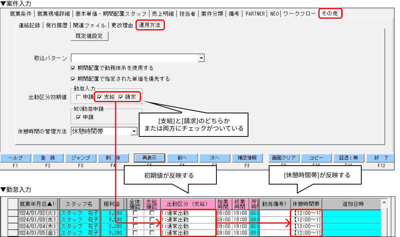The image size is (400, 237).
Task: Check the 勤怠入力 申請 checkbox
Action: 78,97
